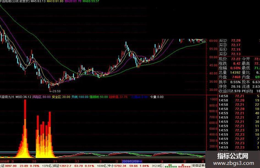Click the 312.9亿 turnover figure in status bar
Image resolution: width=260 pixels, height=168 pixels.
pos(157,166)
